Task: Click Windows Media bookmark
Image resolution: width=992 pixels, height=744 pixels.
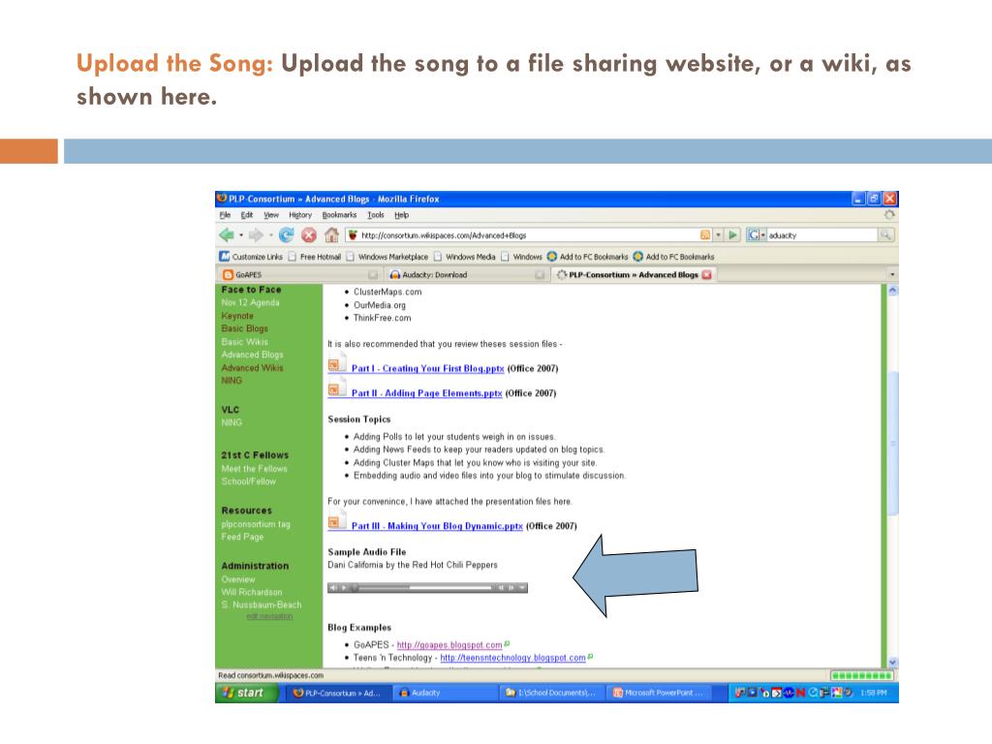Action: 465,256
